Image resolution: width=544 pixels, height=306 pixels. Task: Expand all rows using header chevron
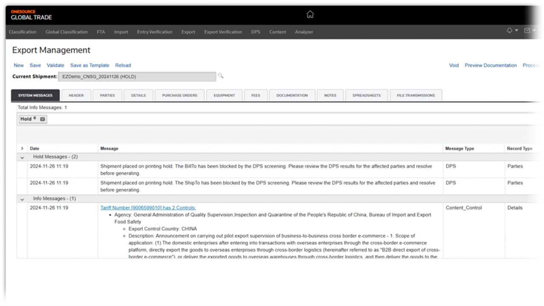(x=22, y=149)
